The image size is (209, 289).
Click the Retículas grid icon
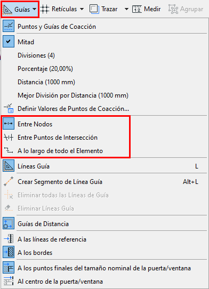45,9
